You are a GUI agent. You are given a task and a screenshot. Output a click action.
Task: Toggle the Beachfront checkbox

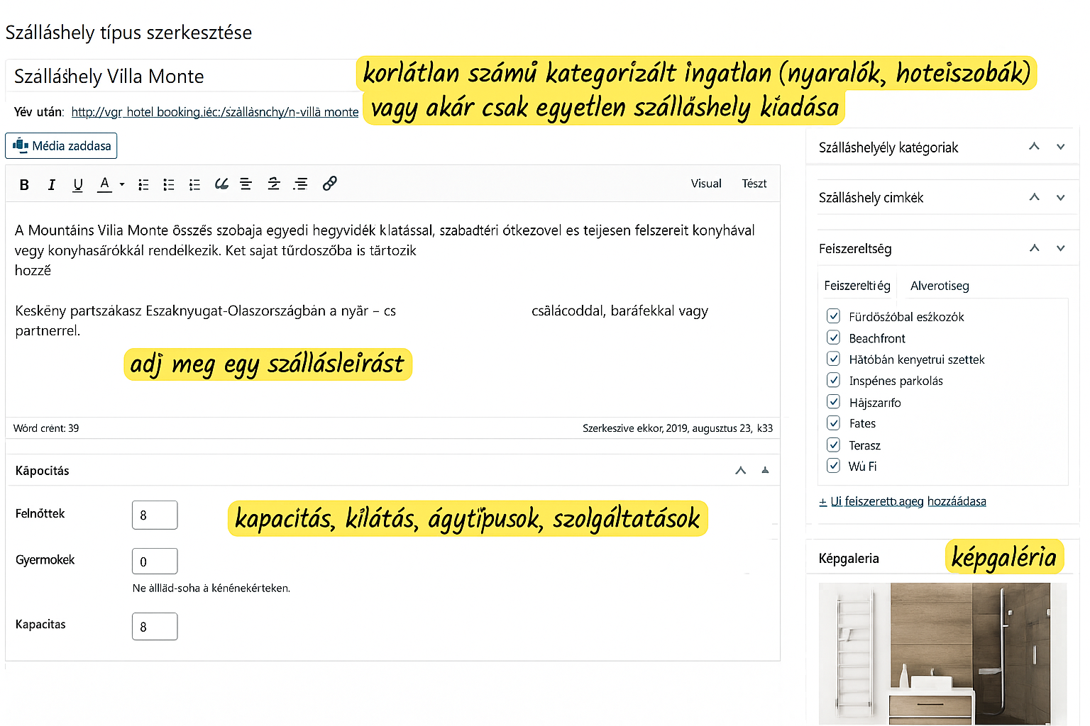click(x=834, y=337)
